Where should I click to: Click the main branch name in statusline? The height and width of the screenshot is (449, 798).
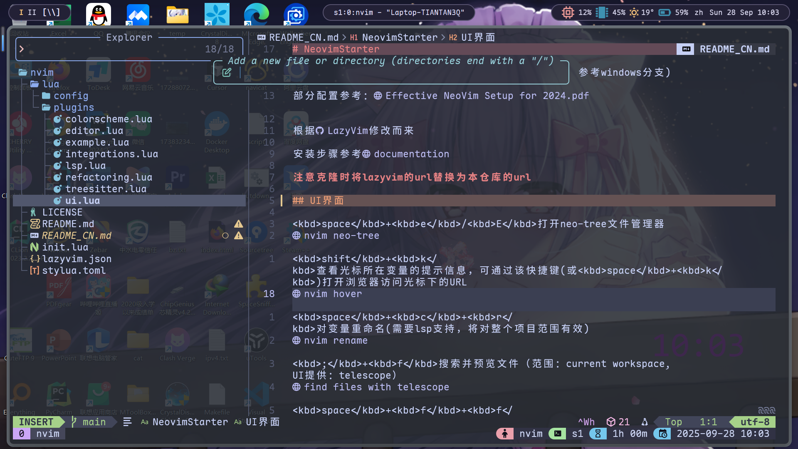94,422
